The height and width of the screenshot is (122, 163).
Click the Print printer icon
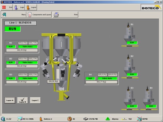click(x=56, y=15)
